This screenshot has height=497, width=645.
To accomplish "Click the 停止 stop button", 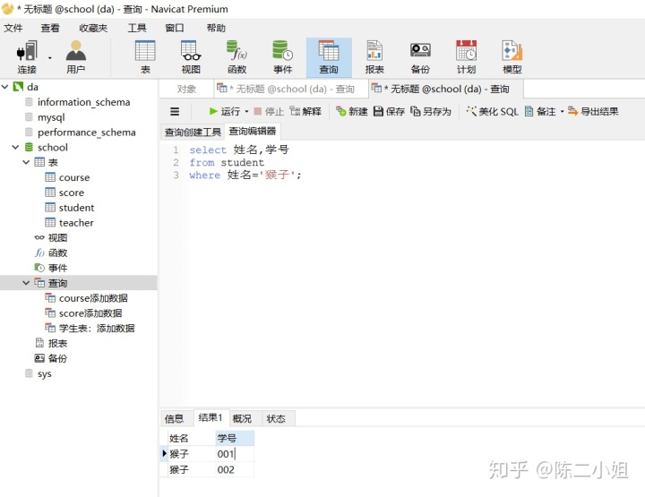I will 269,111.
